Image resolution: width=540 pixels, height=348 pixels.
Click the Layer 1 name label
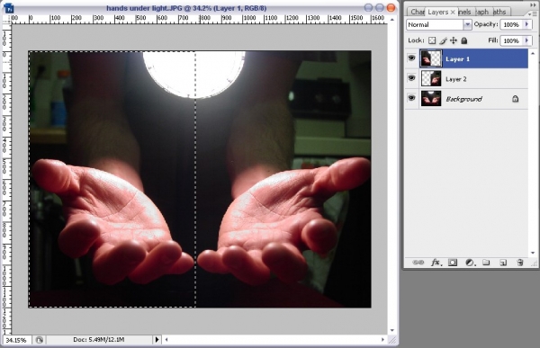tap(457, 59)
